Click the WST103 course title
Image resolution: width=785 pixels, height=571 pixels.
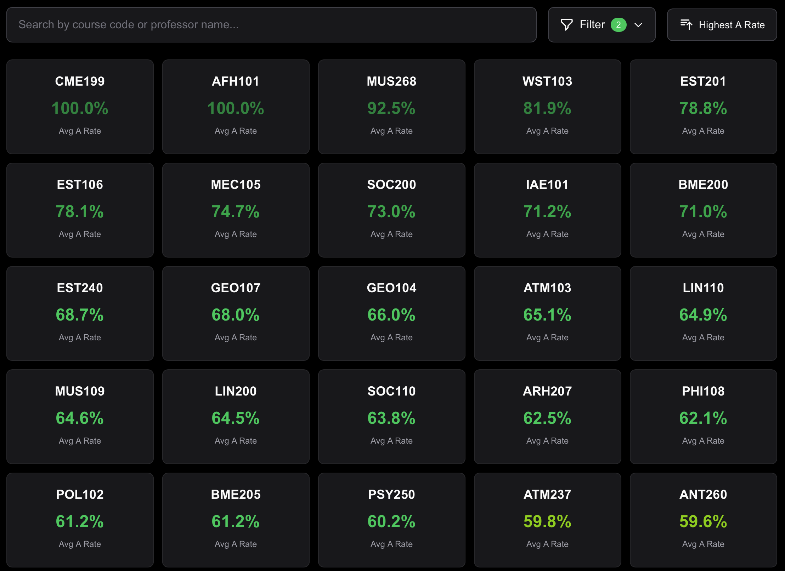click(547, 81)
